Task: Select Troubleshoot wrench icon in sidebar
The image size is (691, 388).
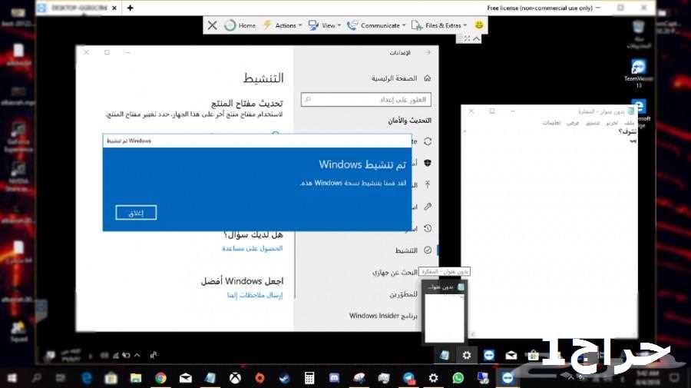Action: [428, 207]
